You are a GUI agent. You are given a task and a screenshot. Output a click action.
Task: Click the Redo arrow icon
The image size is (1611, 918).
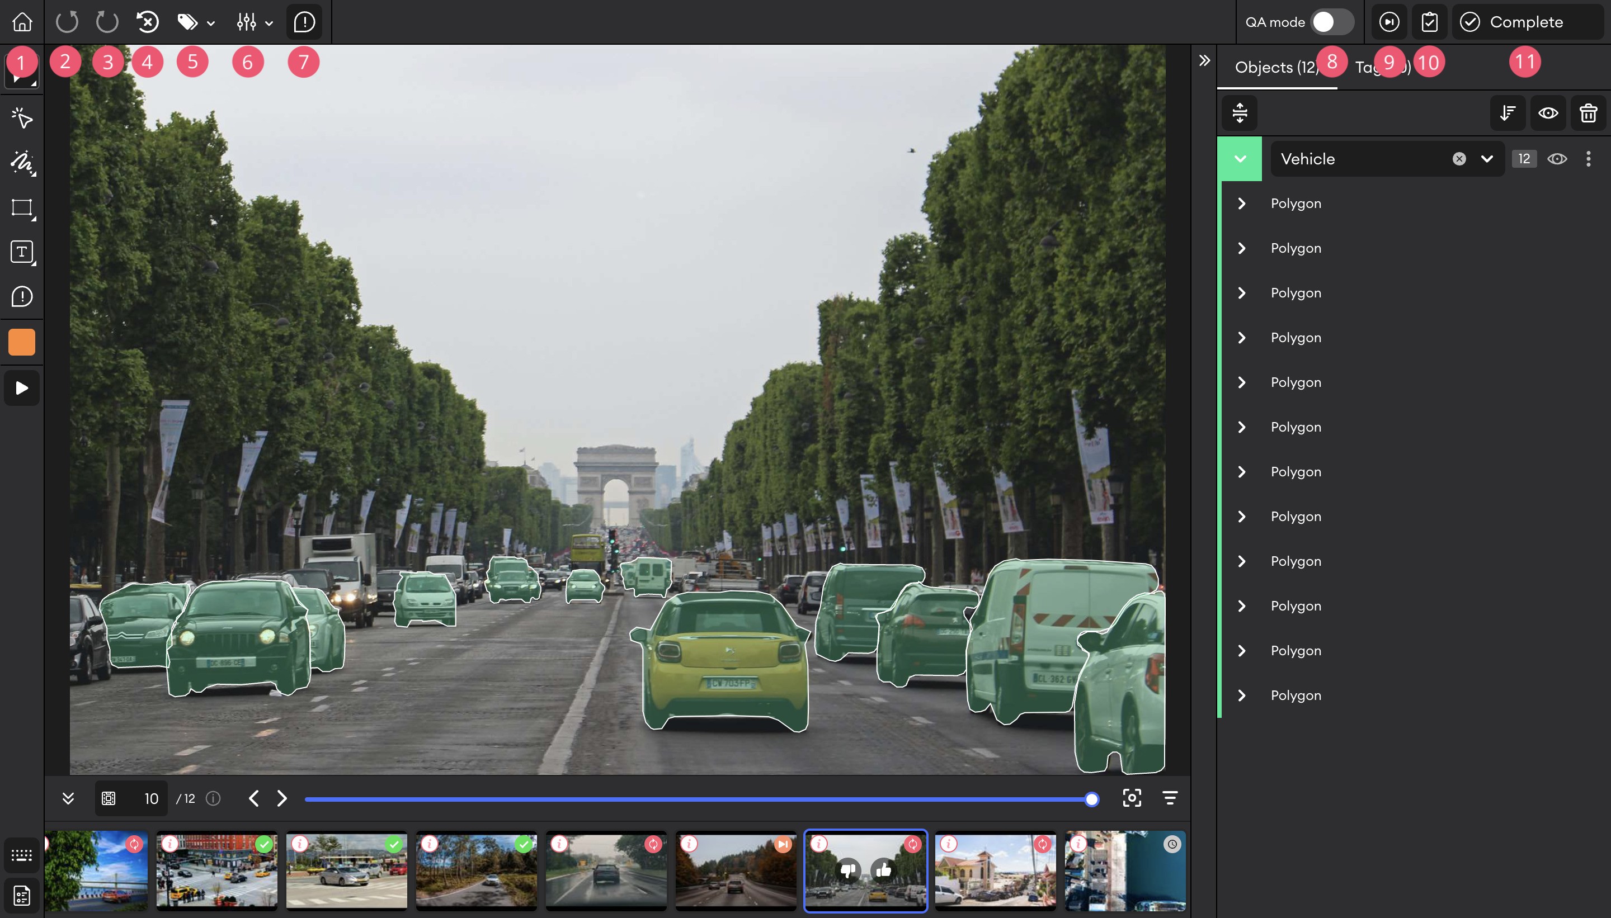click(107, 22)
